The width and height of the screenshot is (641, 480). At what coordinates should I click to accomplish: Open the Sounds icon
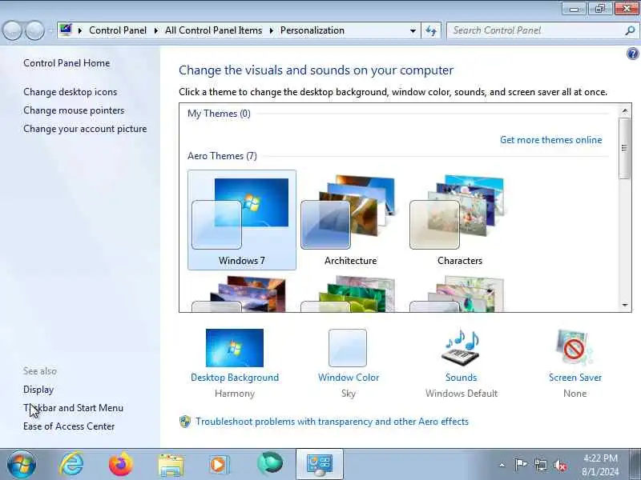[x=462, y=348]
